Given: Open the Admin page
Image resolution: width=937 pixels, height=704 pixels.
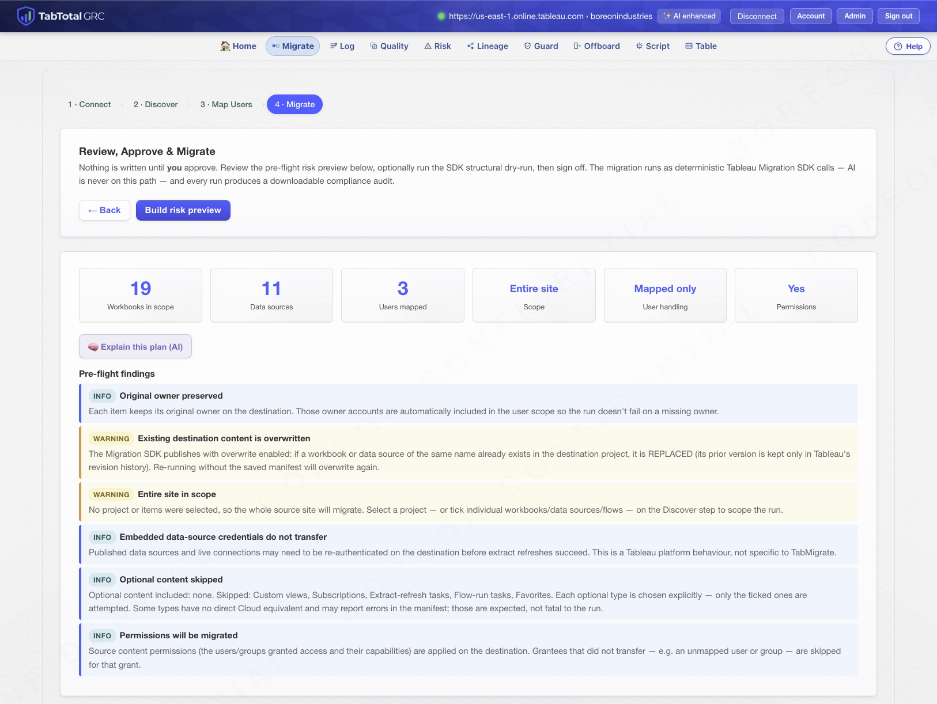Looking at the screenshot, I should [x=855, y=16].
